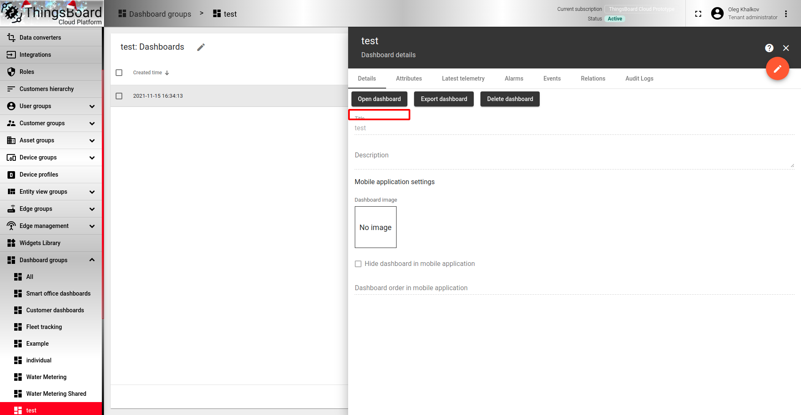Viewport: 801px width, 415px height.
Task: View the Customers hierarchy
Action: pos(46,89)
